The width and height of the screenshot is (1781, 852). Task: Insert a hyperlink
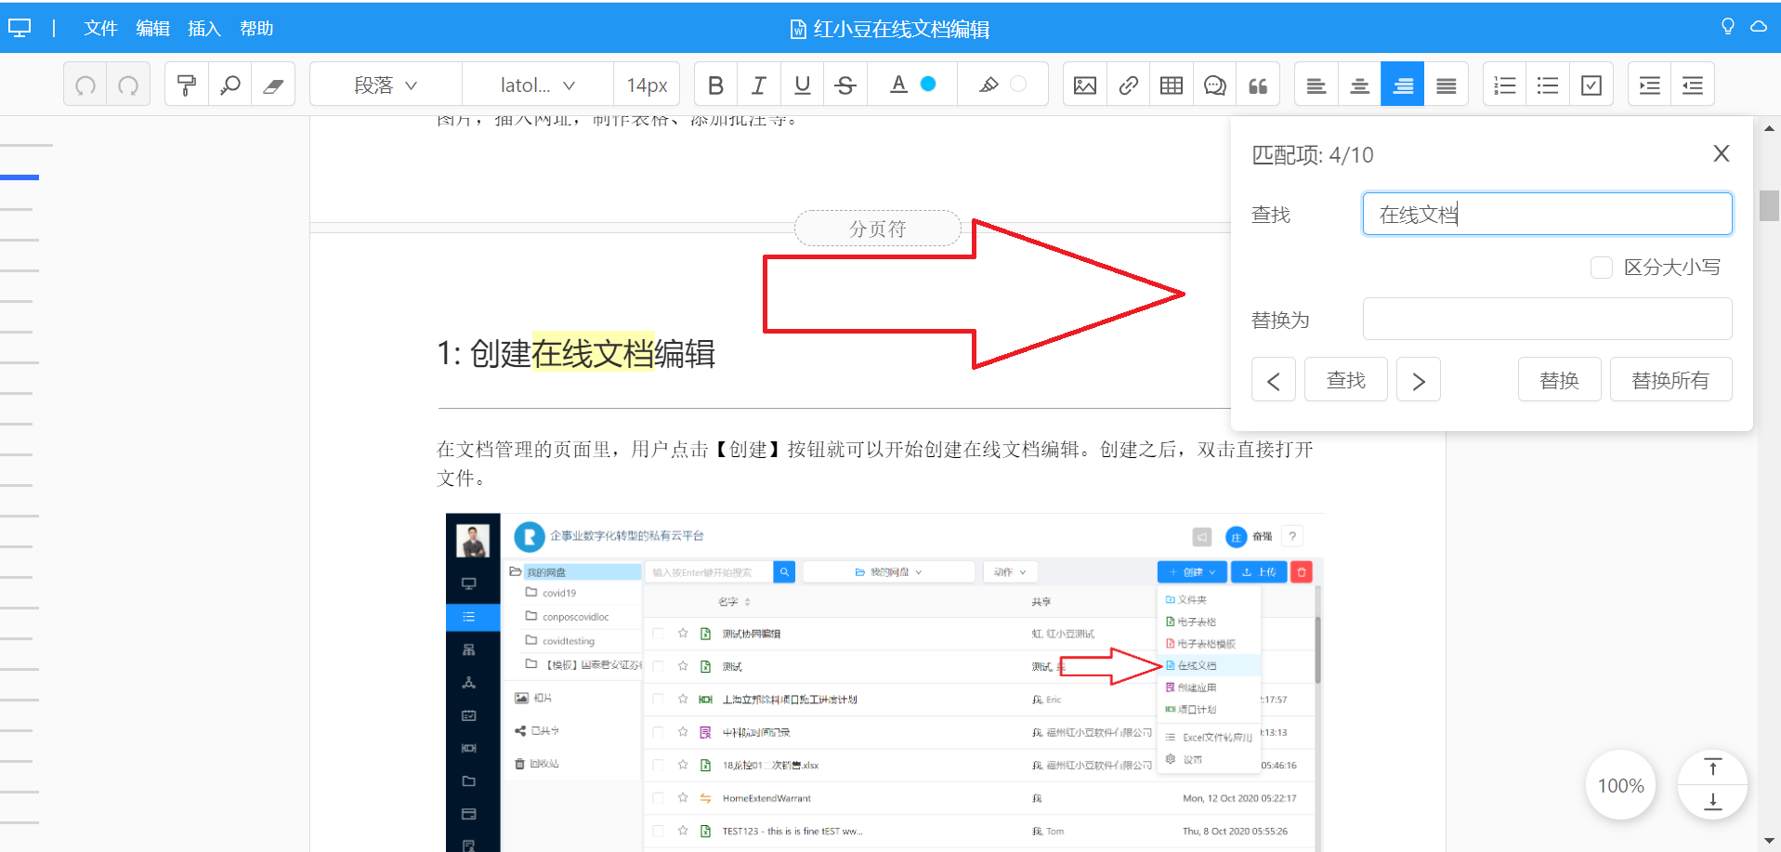coord(1128,85)
